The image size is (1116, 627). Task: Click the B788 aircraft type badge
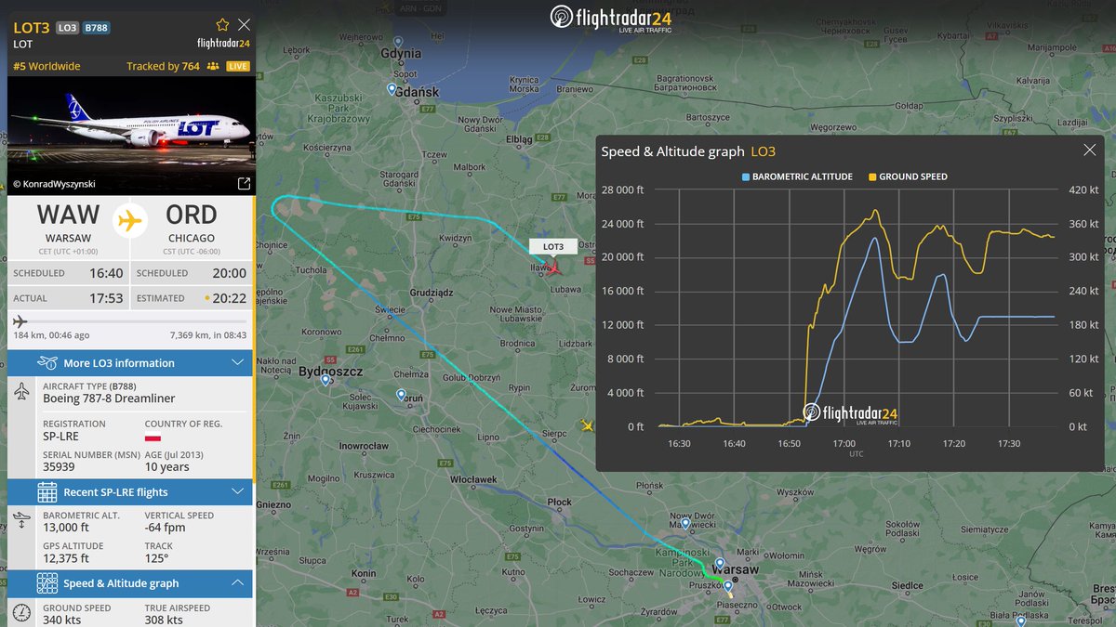tap(96, 28)
